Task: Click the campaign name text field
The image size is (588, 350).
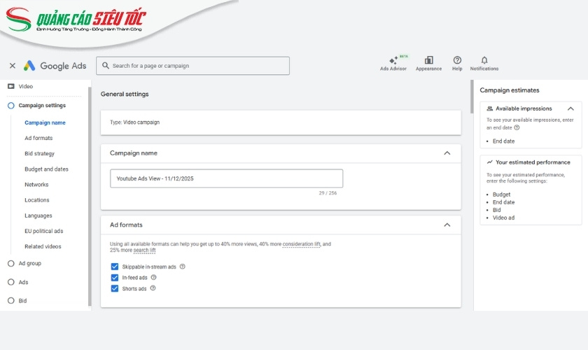Action: click(226, 178)
